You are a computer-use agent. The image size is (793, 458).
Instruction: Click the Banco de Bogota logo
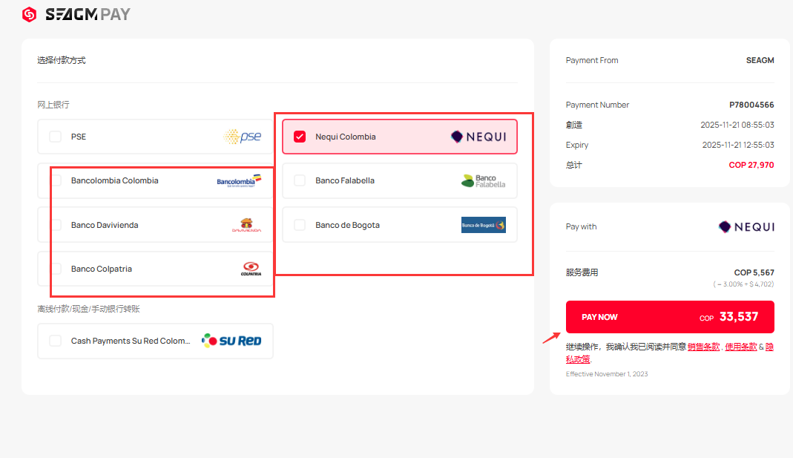[483, 225]
